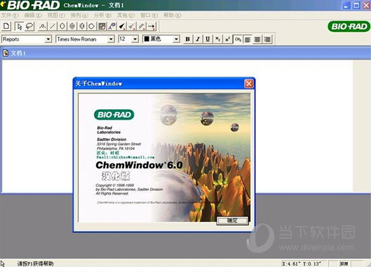Open the 视图 menu
Viewport: 371px width, 267px height.
point(56,15)
